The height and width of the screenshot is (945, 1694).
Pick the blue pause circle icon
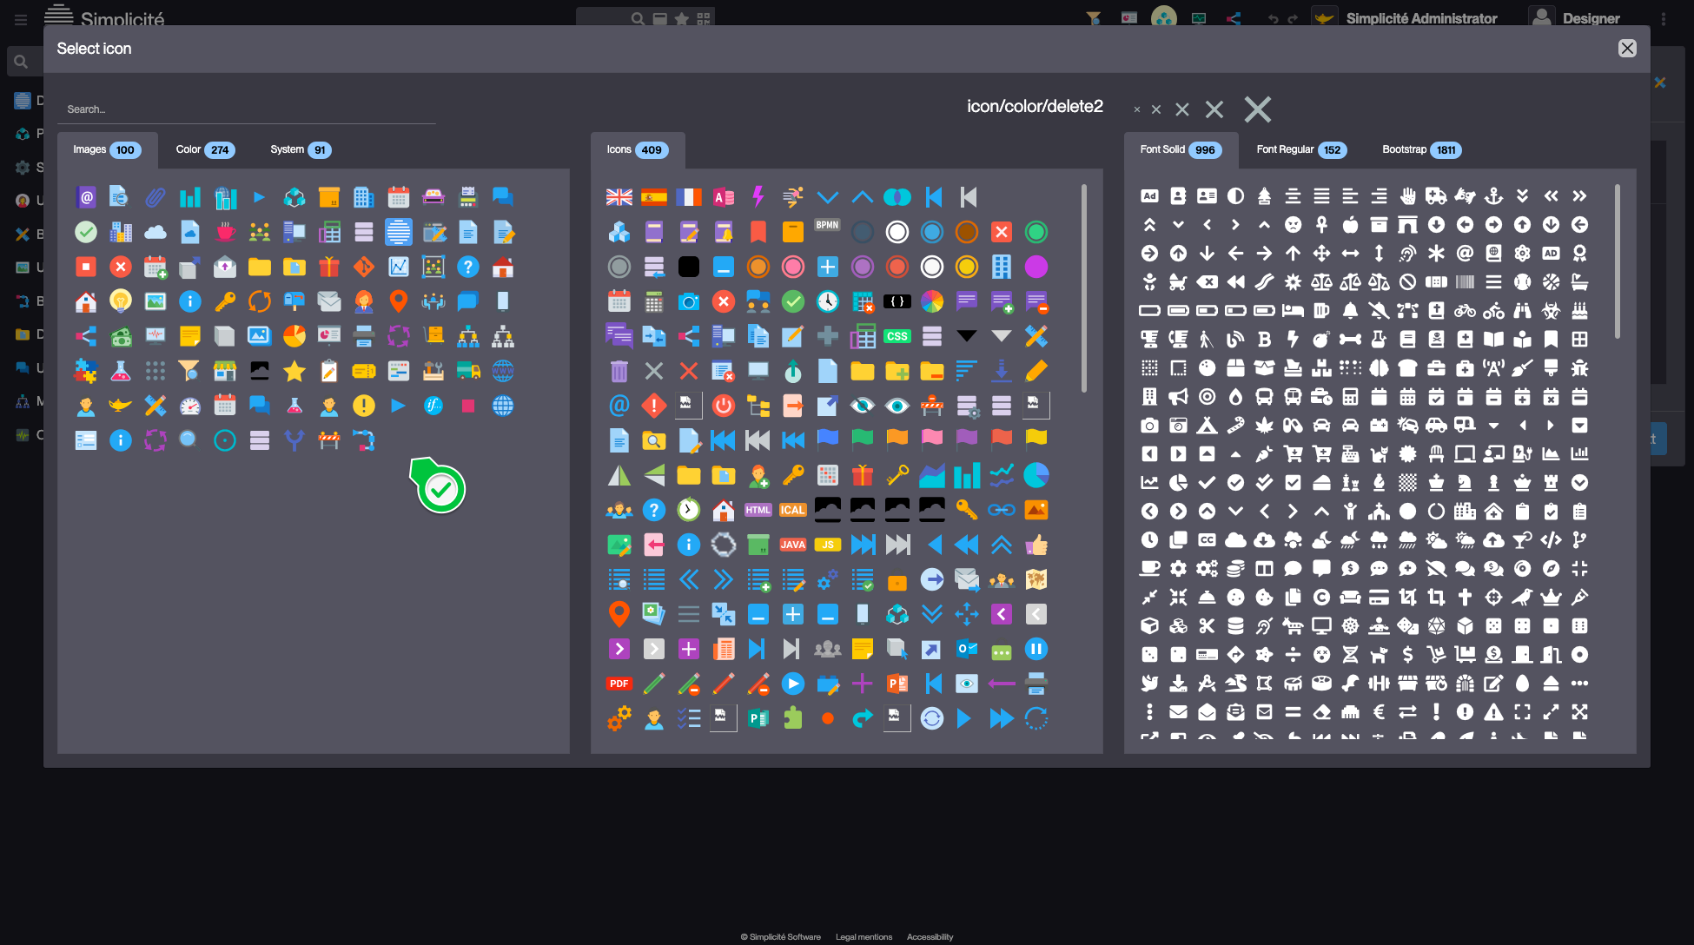click(x=1036, y=649)
